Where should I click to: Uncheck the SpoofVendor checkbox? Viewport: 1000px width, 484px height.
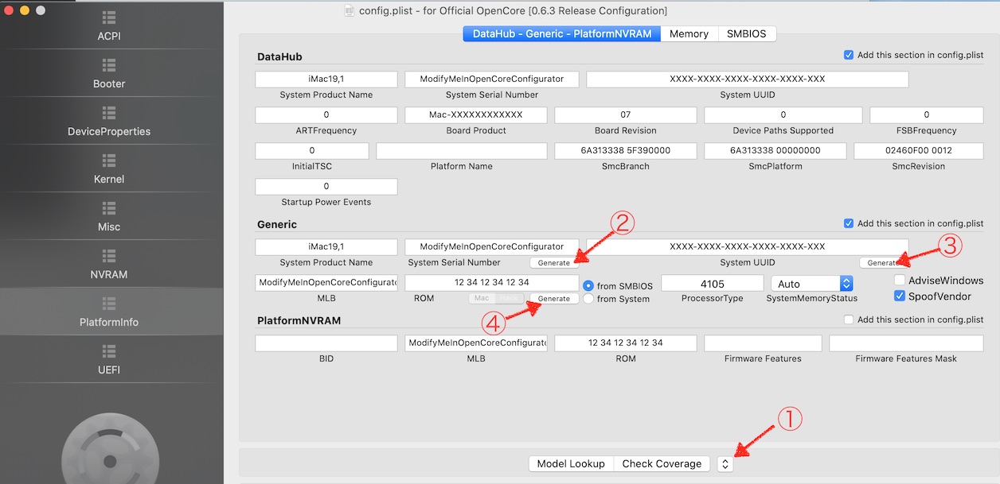pyautogui.click(x=899, y=296)
